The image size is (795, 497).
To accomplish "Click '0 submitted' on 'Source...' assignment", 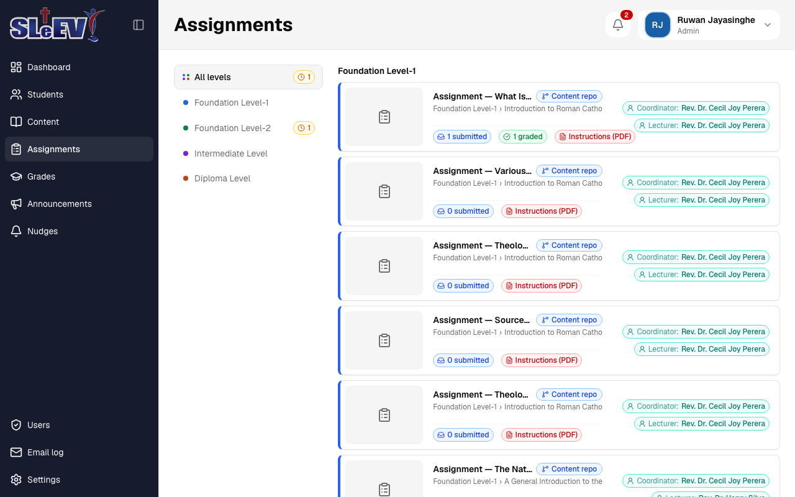I will point(463,360).
